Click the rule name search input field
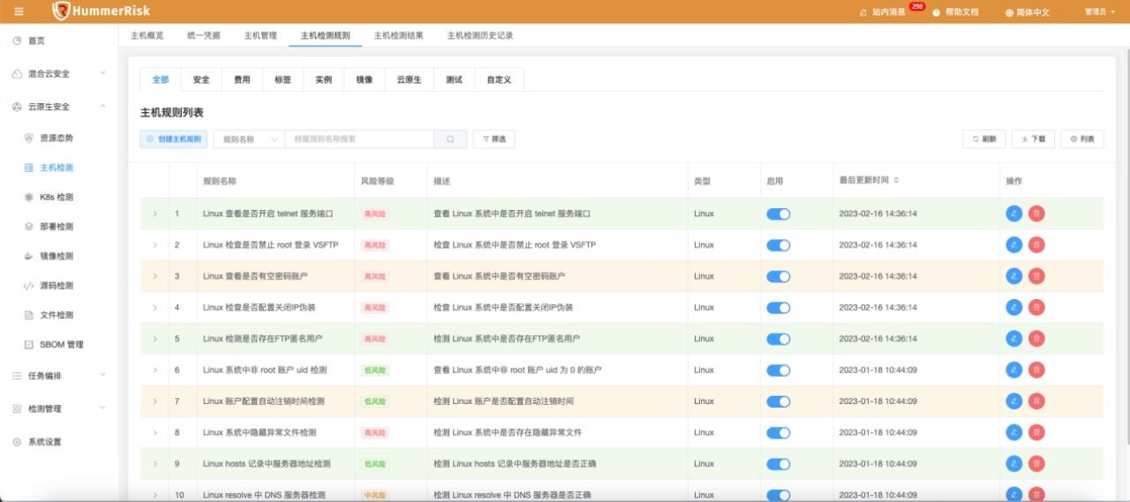The image size is (1130, 502). pyautogui.click(x=358, y=139)
